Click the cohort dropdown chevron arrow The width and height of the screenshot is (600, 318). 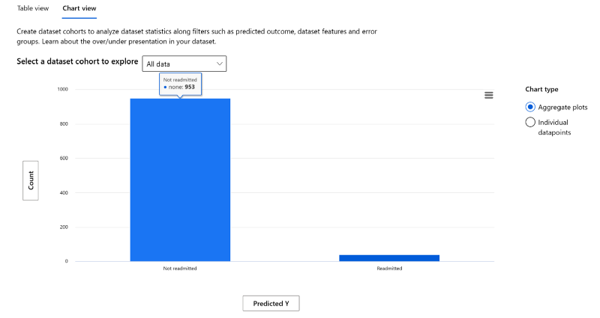[220, 64]
